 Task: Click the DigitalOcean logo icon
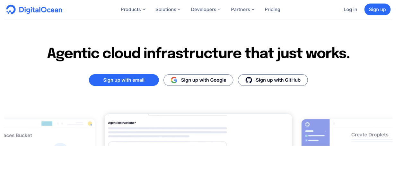pos(11,10)
